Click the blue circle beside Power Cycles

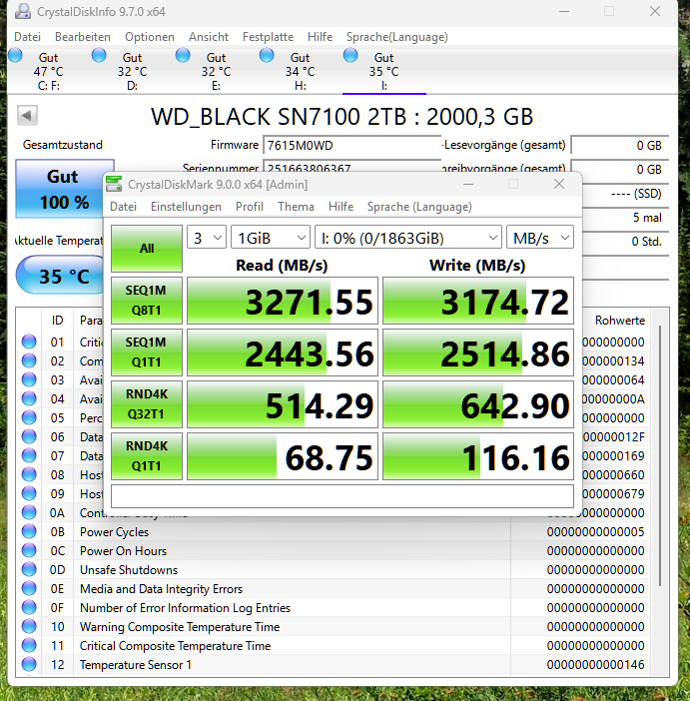click(29, 531)
